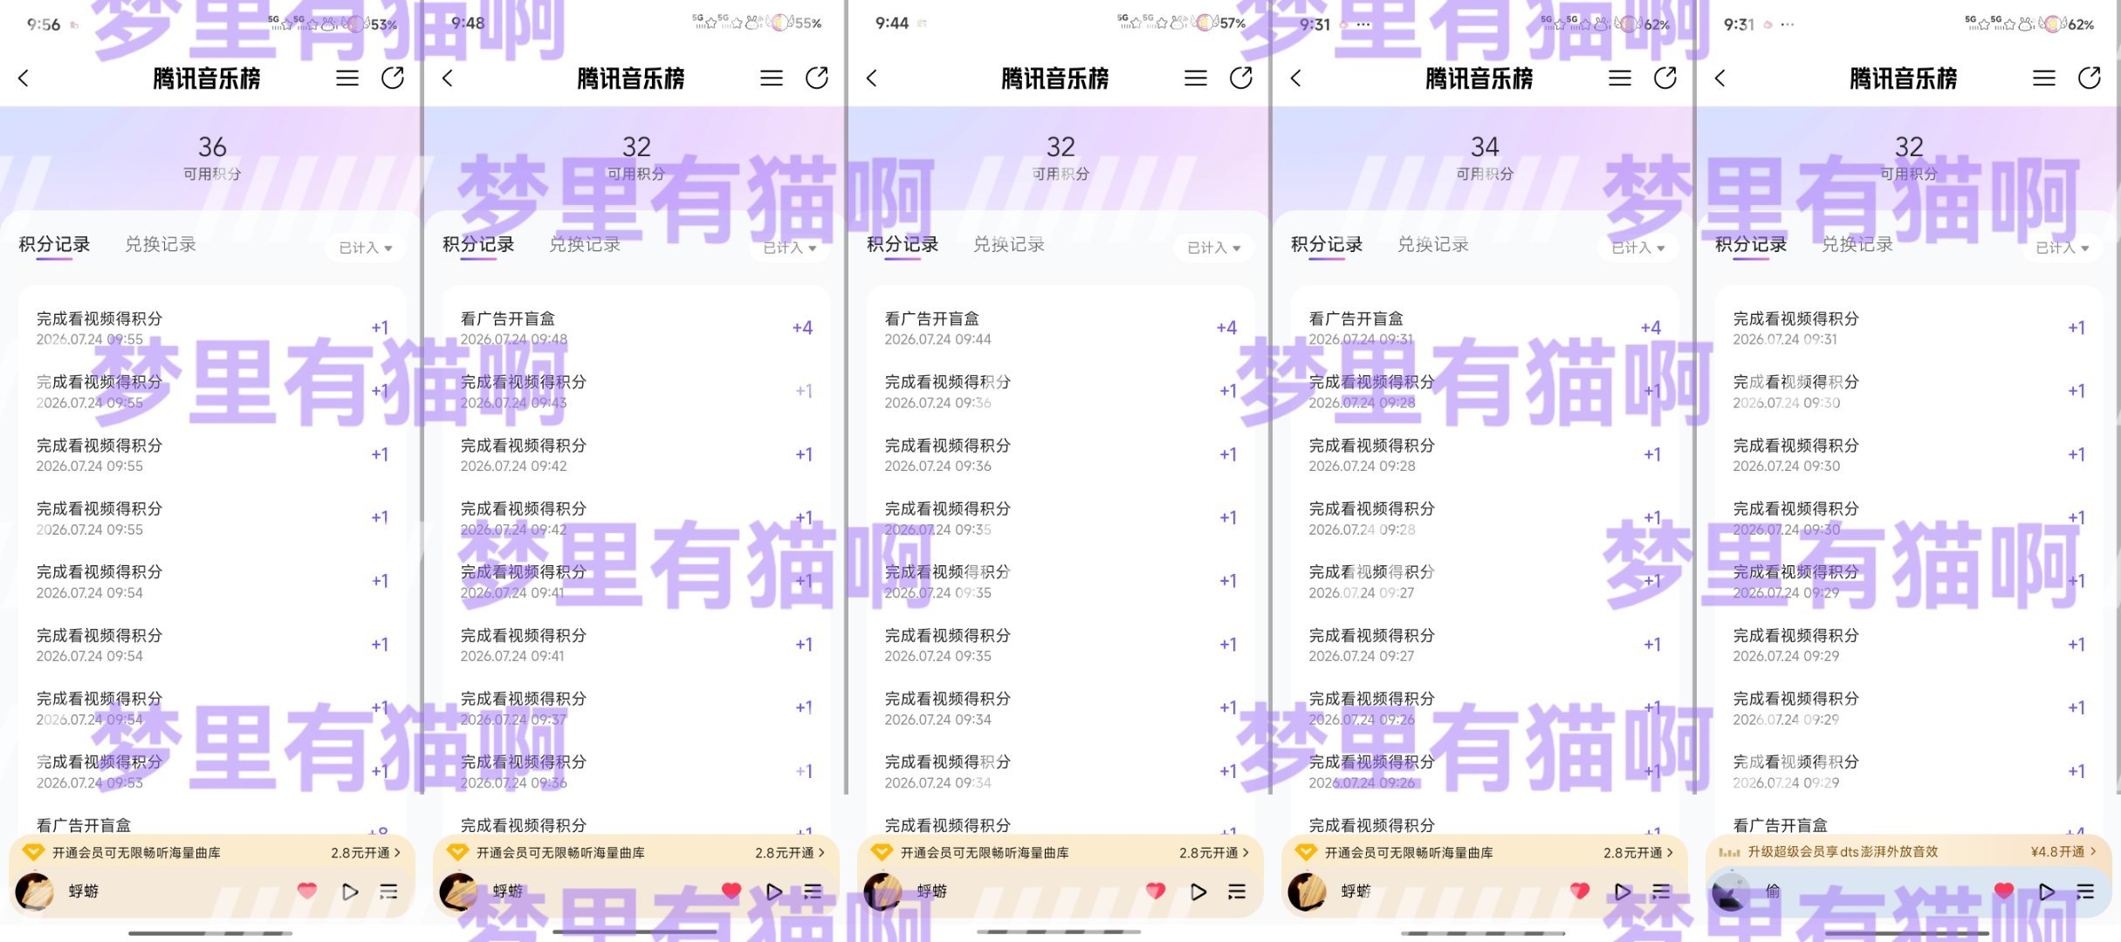Tap the circular arrow icon on the 9:44 screen
Screen dimensions: 2121x942
[x=1241, y=78]
